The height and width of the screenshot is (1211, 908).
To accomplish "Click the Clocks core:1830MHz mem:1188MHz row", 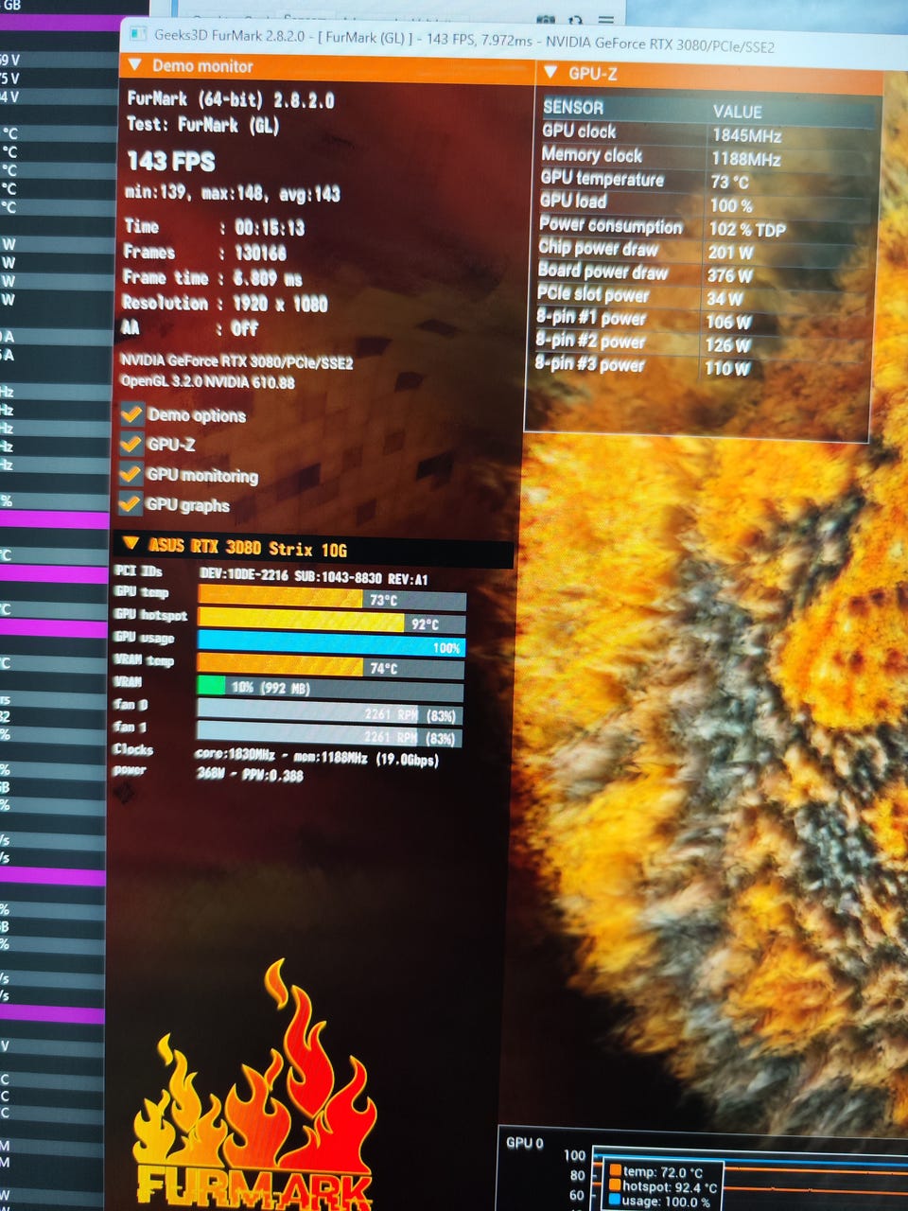I will pyautogui.click(x=276, y=755).
